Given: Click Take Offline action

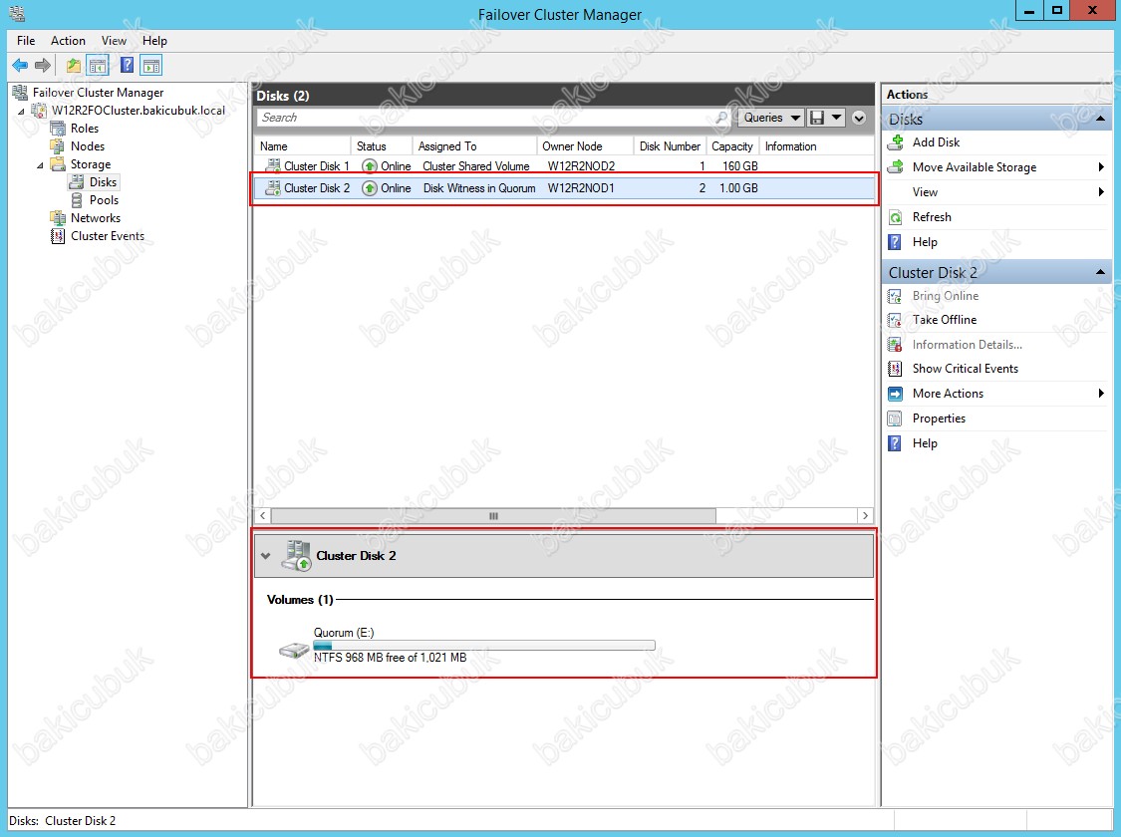Looking at the screenshot, I should [944, 320].
